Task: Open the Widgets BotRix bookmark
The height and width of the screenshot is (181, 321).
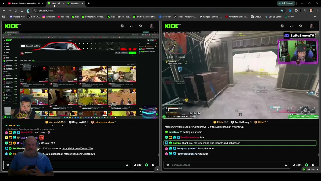Action: pos(211,17)
